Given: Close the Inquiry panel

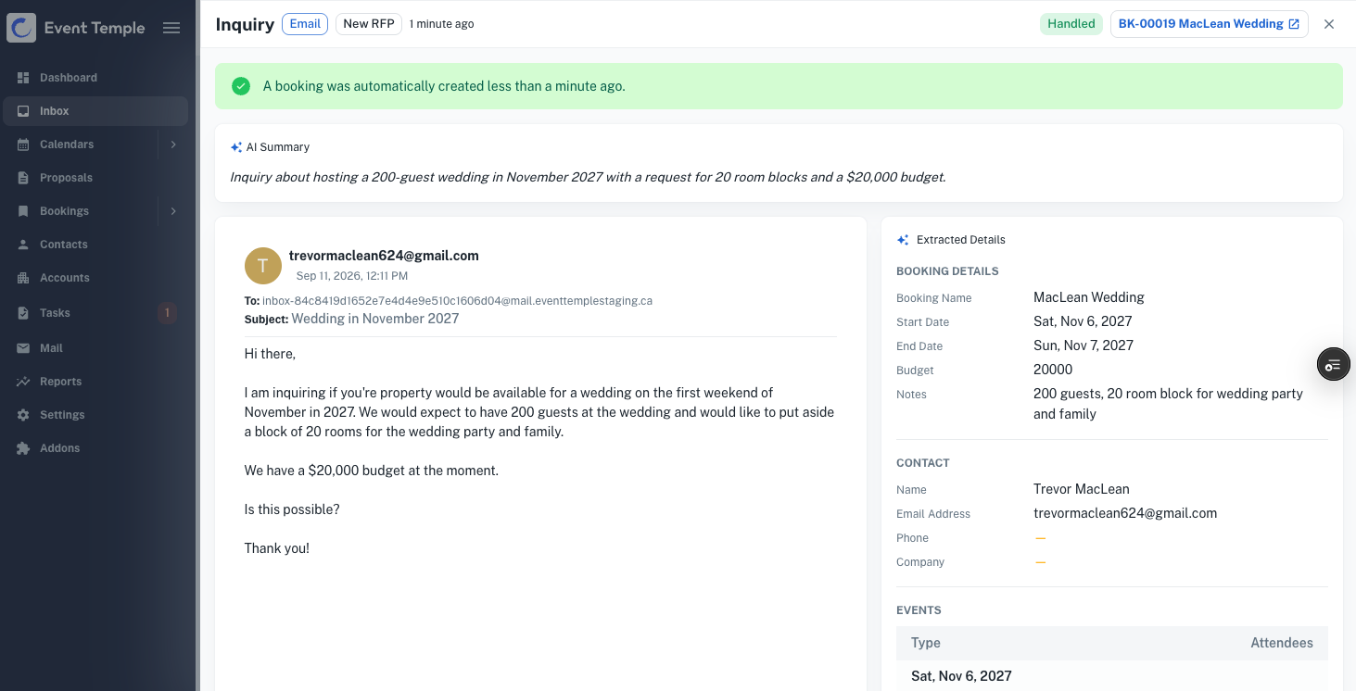Looking at the screenshot, I should (x=1329, y=24).
